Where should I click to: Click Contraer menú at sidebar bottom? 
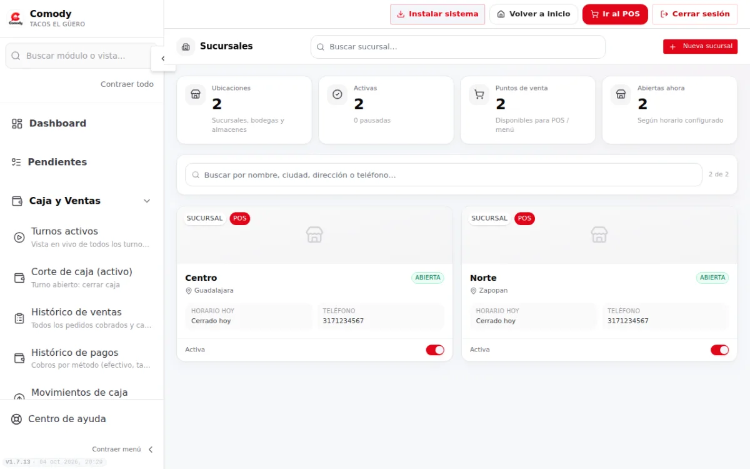122,449
